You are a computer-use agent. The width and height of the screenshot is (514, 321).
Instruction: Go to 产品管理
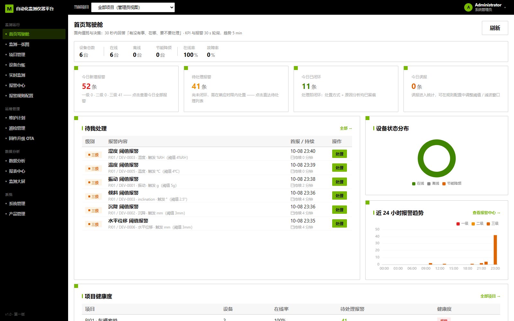click(34, 214)
